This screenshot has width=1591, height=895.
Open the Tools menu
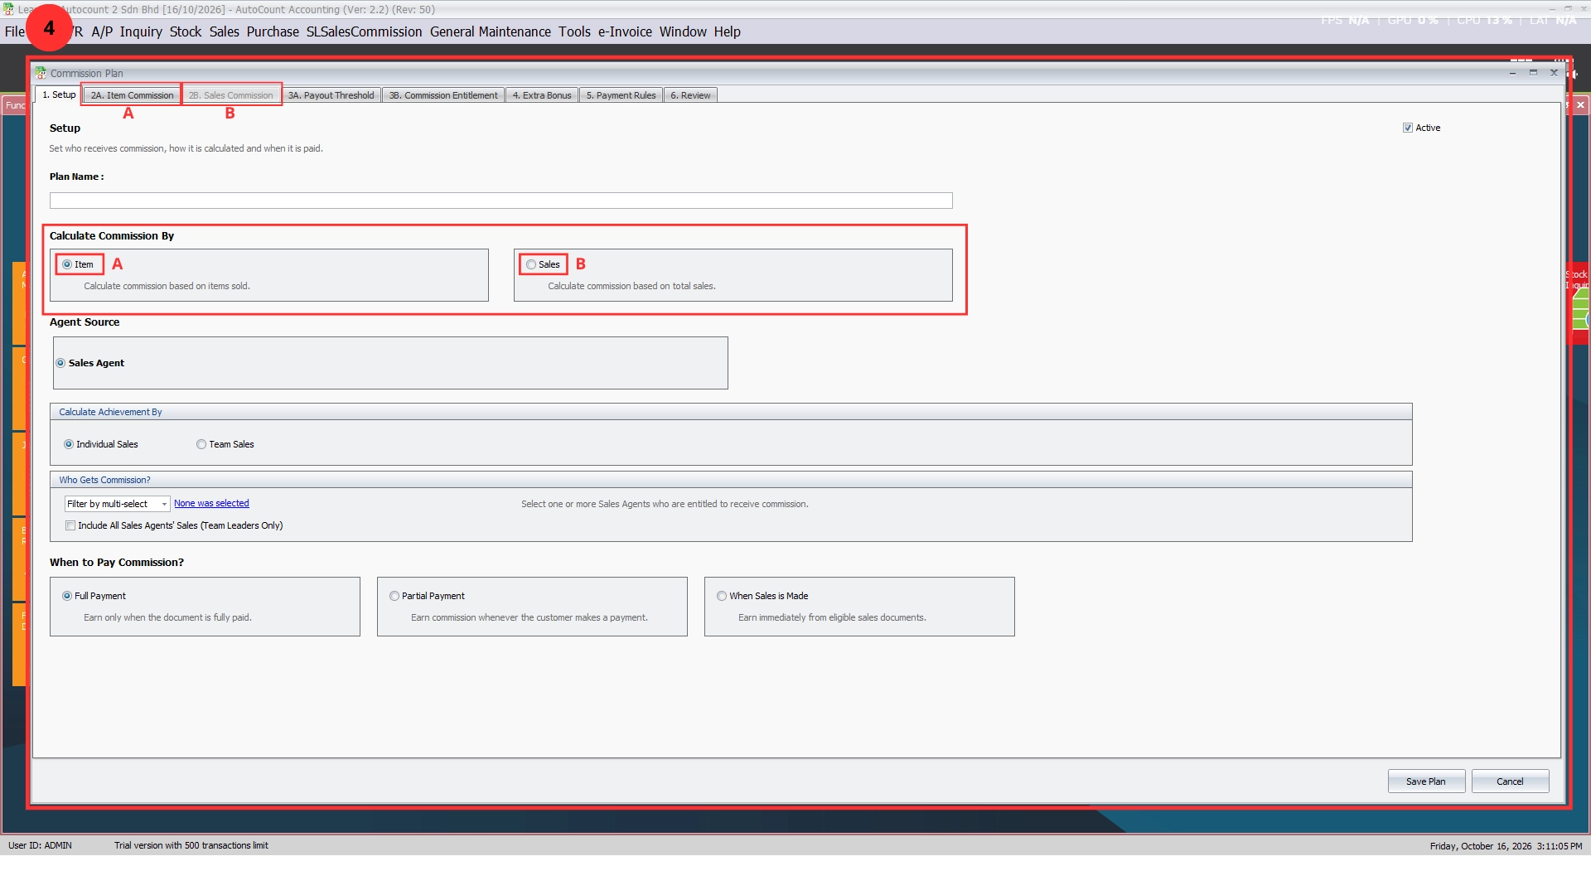tap(574, 31)
